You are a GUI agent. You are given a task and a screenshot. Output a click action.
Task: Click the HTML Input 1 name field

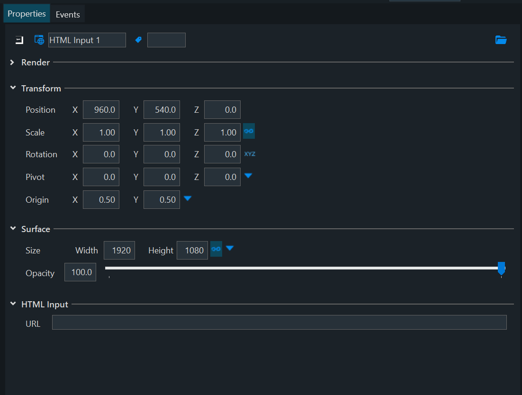[x=87, y=40]
